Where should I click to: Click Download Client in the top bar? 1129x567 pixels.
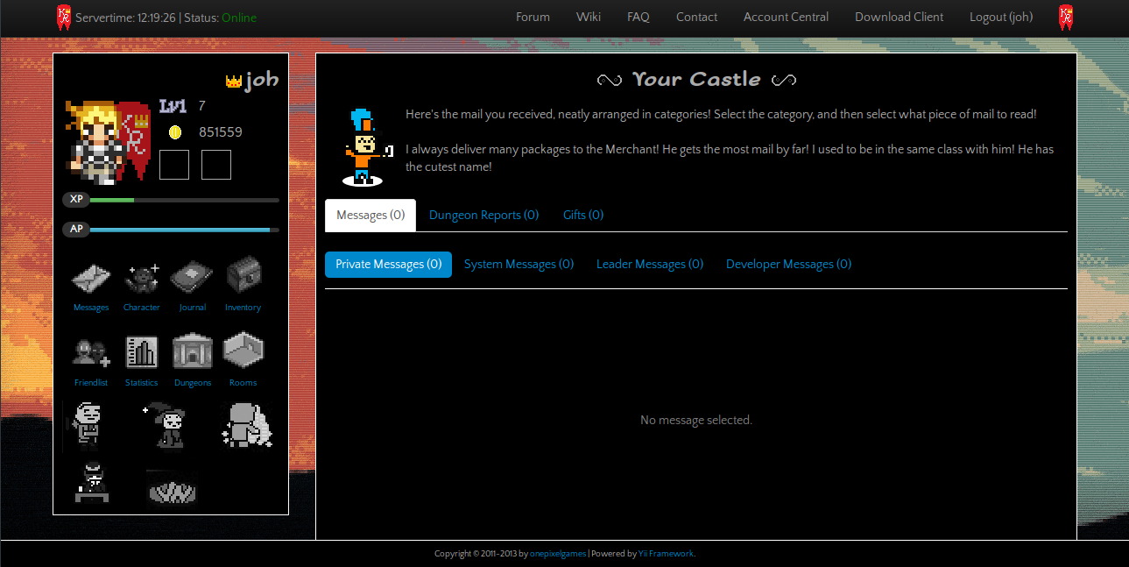coord(900,18)
